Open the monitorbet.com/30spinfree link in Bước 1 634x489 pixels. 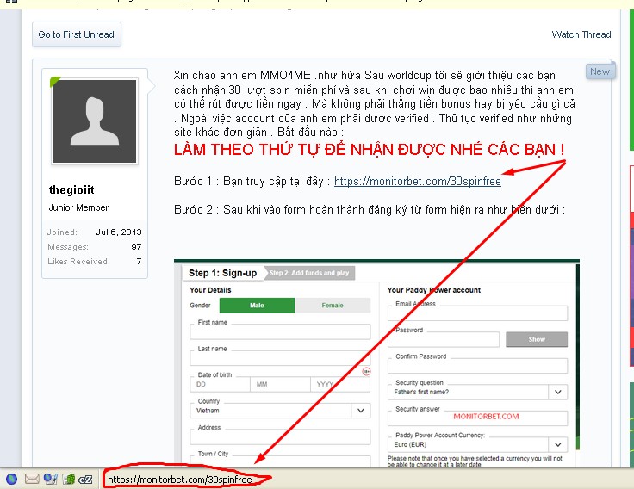(417, 181)
